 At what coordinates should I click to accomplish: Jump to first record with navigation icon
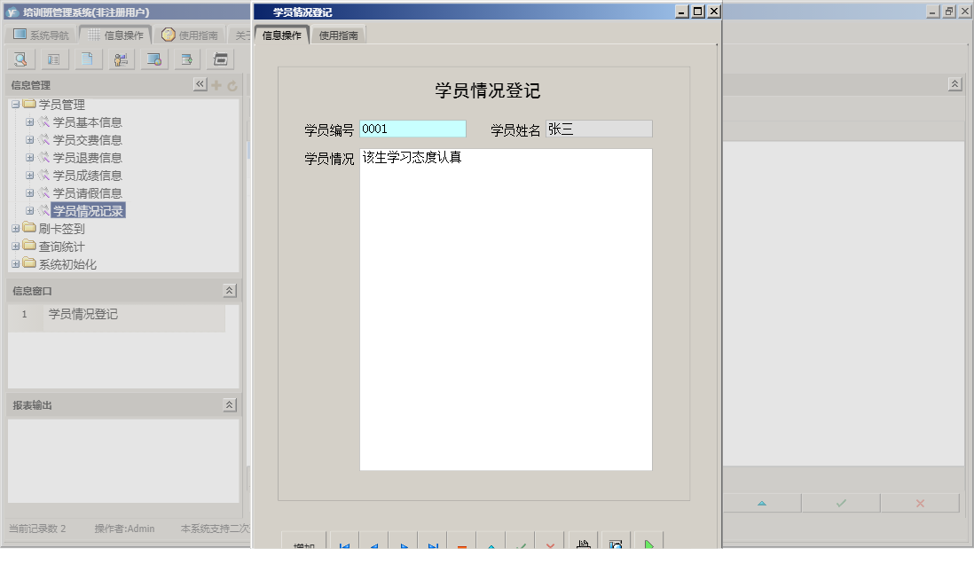coord(343,545)
